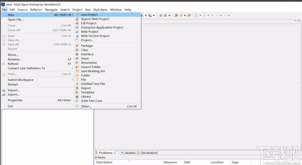
Task: Click the Open Type toolbar icon
Action: point(176,15)
